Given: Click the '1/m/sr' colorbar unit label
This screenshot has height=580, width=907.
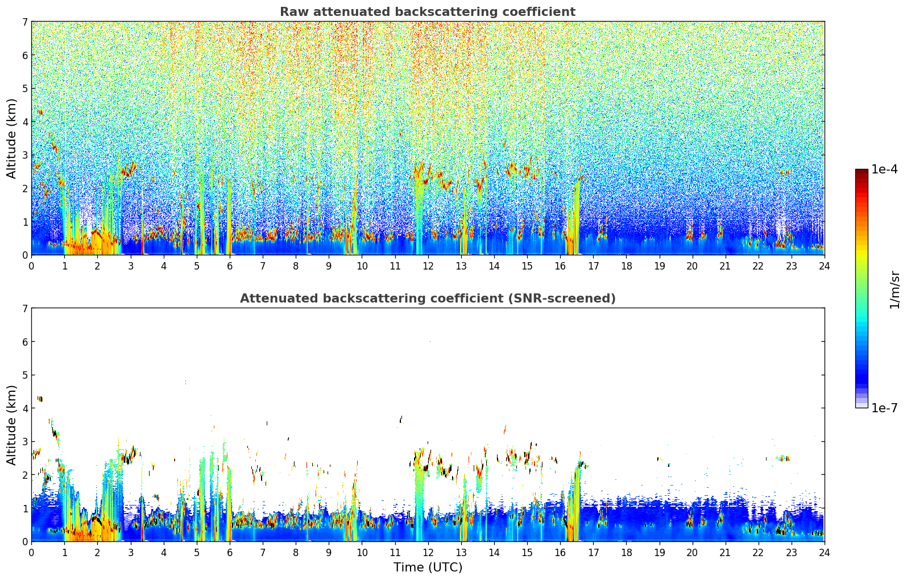Looking at the screenshot, I should (895, 289).
